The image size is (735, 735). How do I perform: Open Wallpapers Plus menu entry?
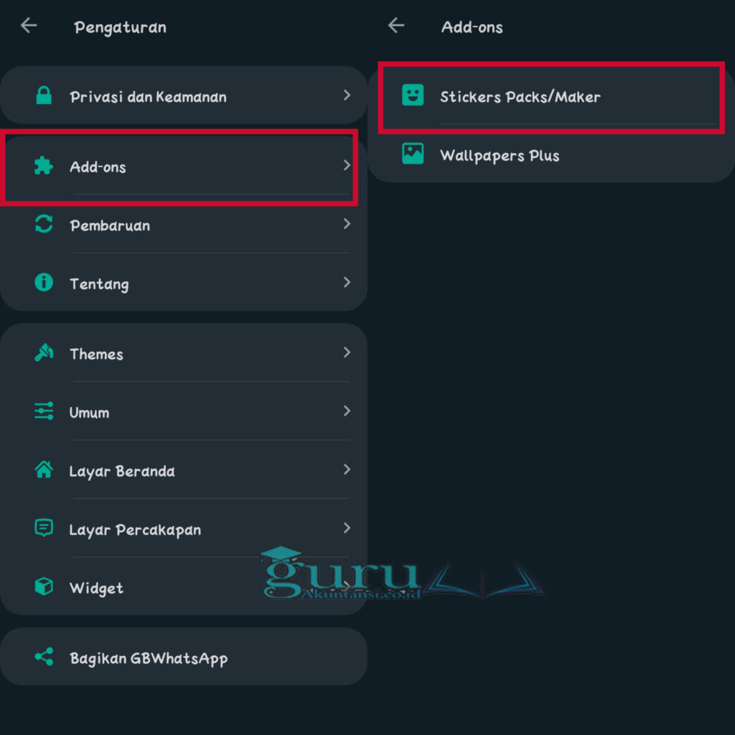[x=551, y=154]
